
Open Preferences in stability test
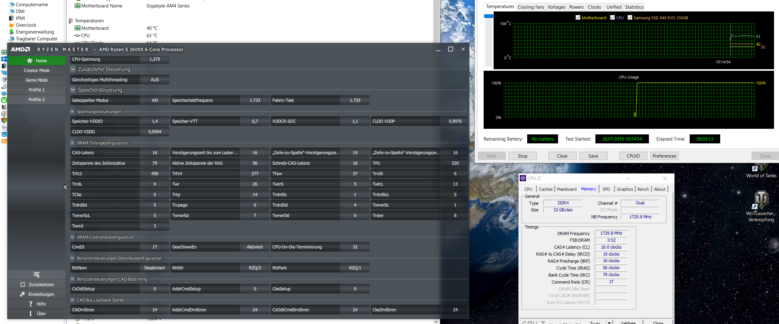pyautogui.click(x=664, y=156)
